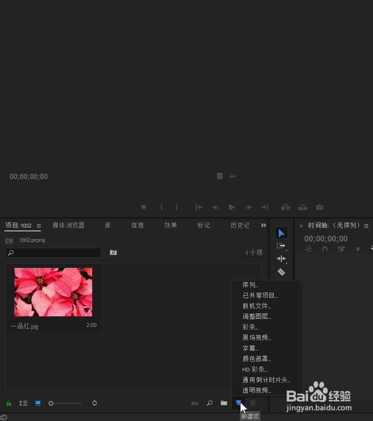The image size is (373, 421).
Task: Play the source clip
Action: (232, 207)
